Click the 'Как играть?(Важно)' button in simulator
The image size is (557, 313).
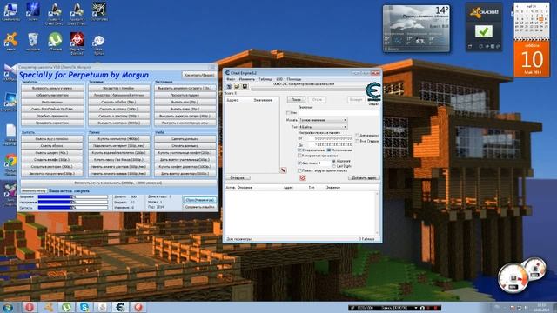[x=199, y=76]
